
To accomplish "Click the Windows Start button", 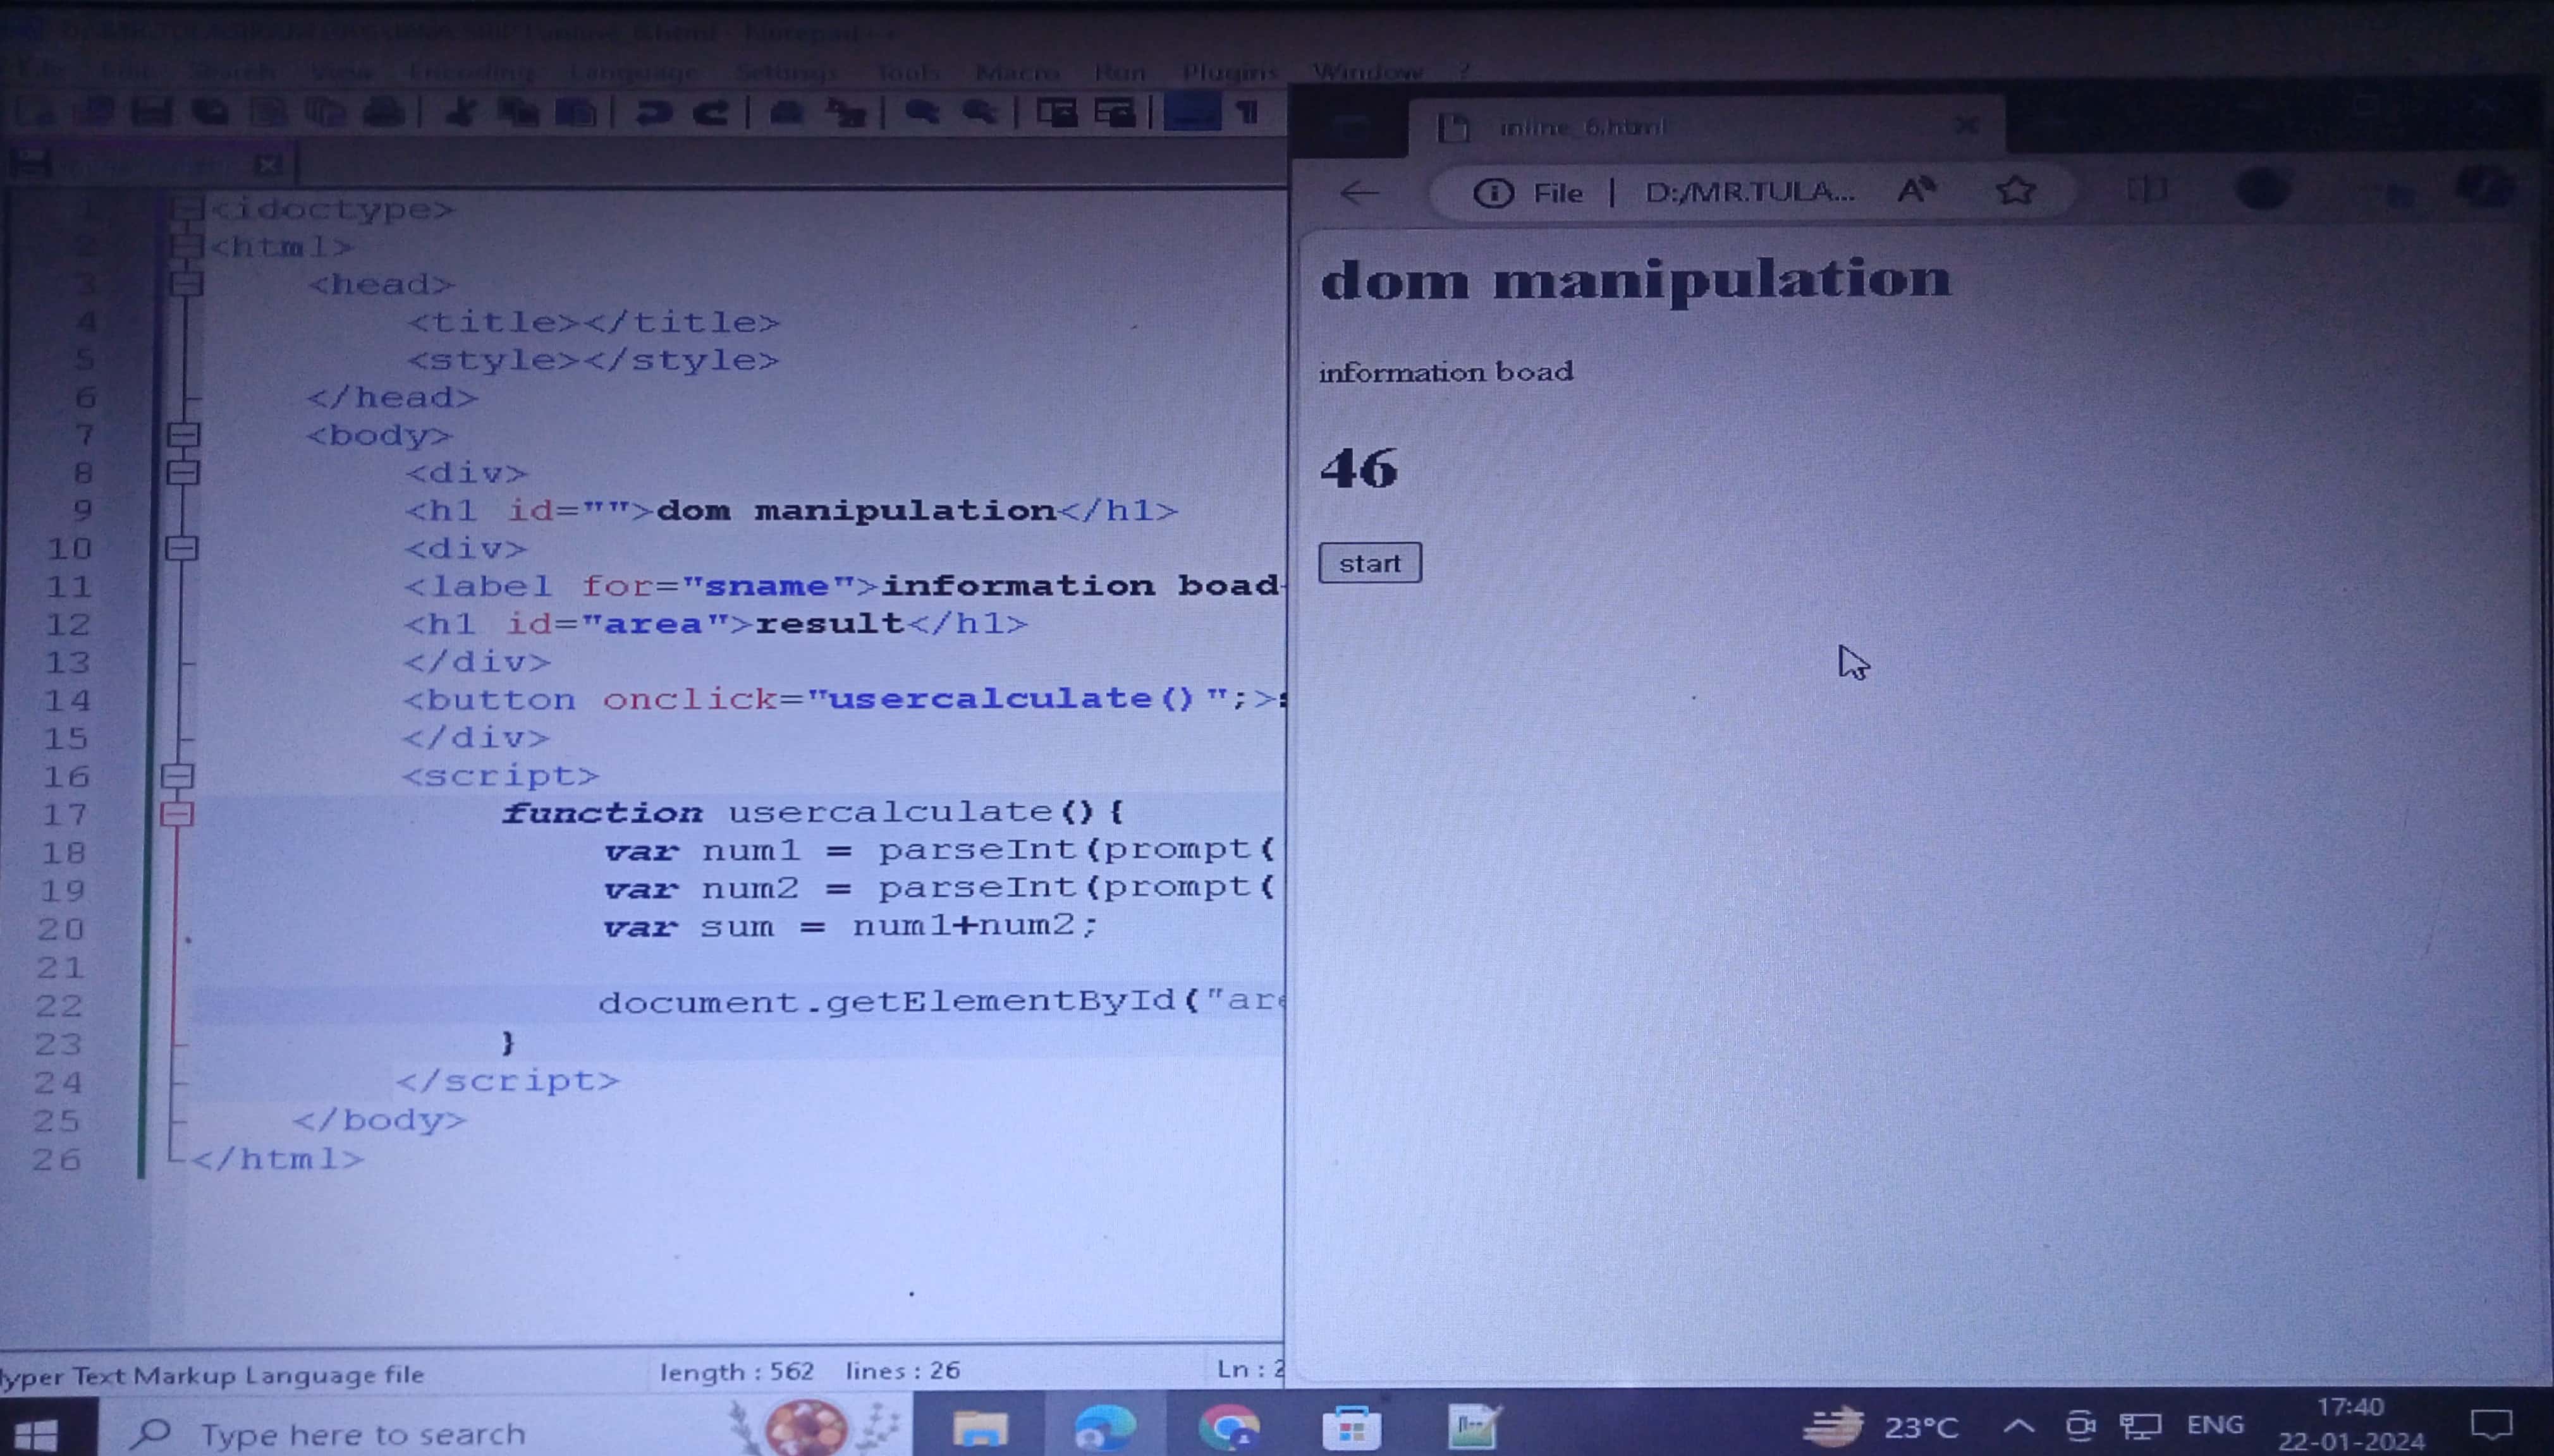I will pyautogui.click(x=38, y=1434).
